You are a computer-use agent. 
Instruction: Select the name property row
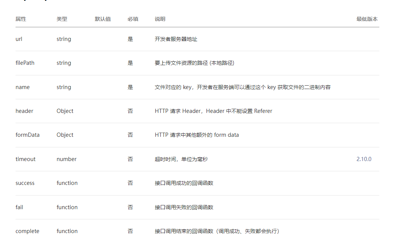[22, 87]
